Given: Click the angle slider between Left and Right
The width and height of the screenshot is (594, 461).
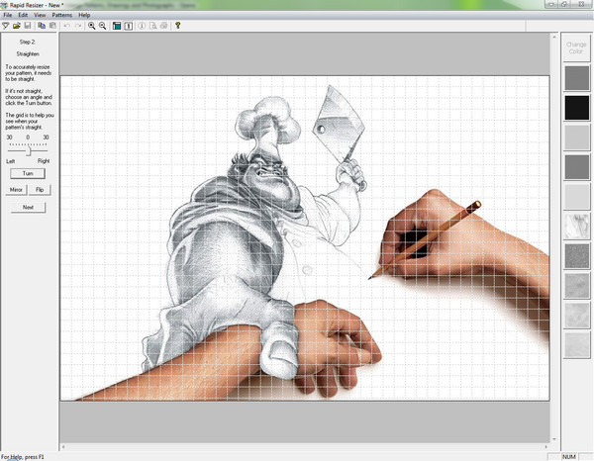Looking at the screenshot, I should (28, 150).
